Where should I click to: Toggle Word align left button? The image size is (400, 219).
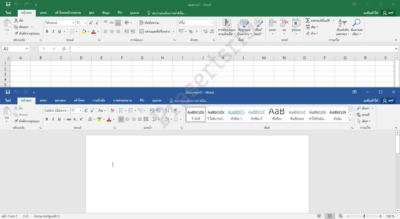click(121, 119)
